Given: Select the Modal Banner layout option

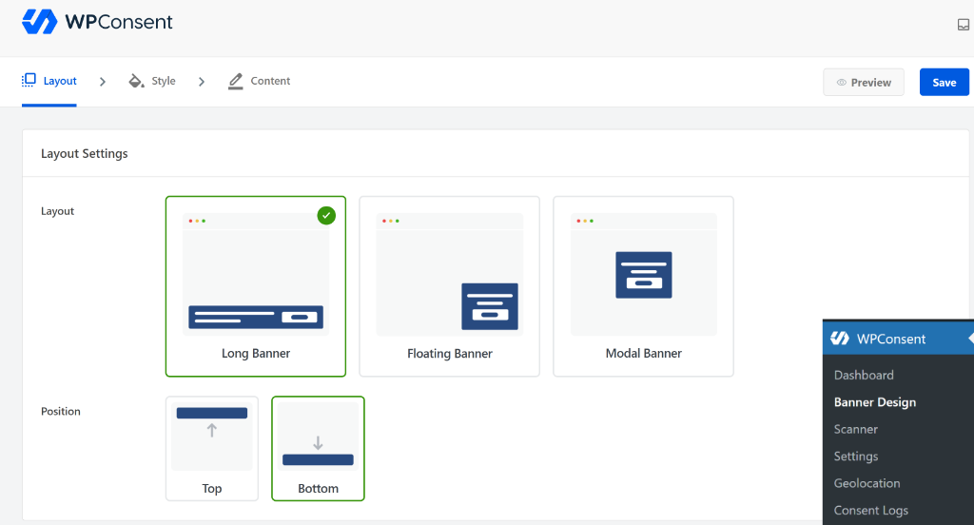Looking at the screenshot, I should click(x=643, y=286).
